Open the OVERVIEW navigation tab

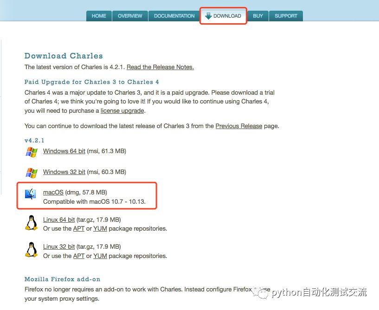click(130, 16)
